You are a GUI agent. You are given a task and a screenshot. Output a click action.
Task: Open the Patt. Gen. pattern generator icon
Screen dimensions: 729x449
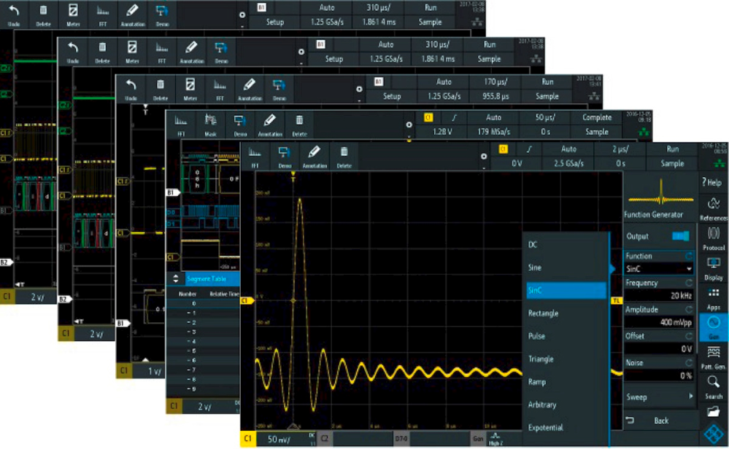[714, 357]
